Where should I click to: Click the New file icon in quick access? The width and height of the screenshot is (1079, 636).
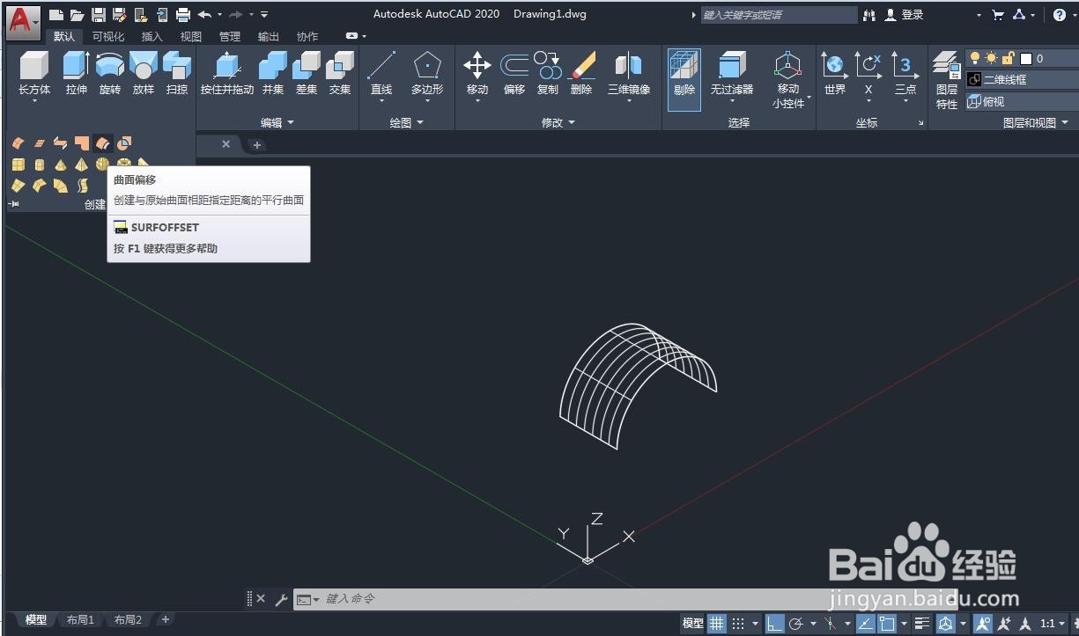(x=55, y=14)
